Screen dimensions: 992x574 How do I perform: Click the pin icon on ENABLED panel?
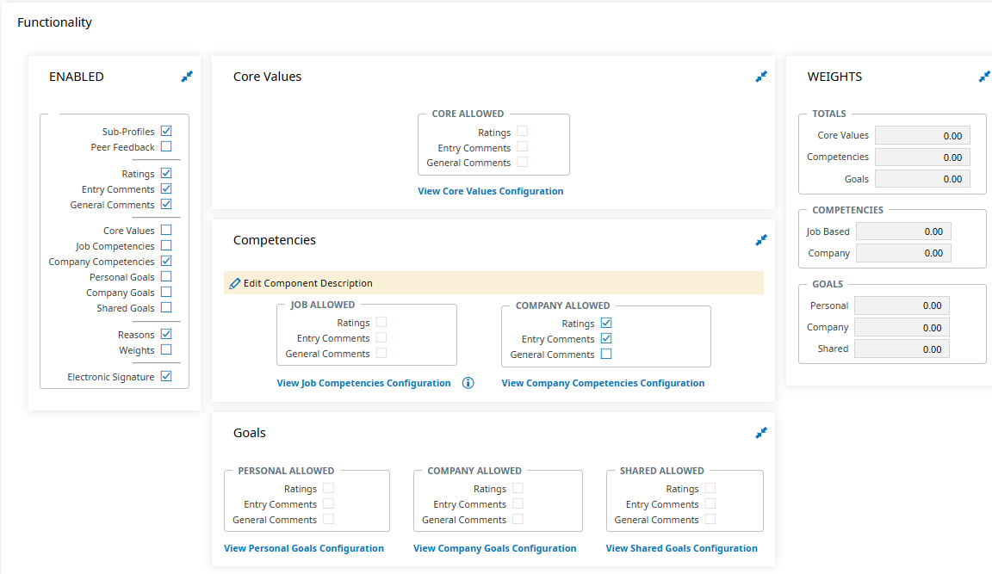coord(187,77)
